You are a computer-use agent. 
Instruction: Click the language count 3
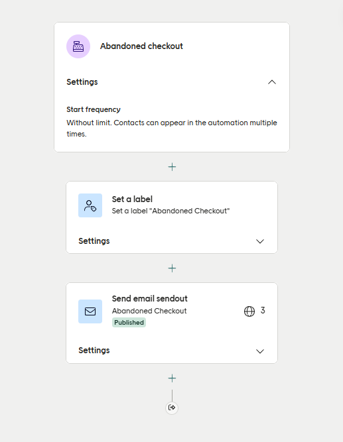coord(263,311)
